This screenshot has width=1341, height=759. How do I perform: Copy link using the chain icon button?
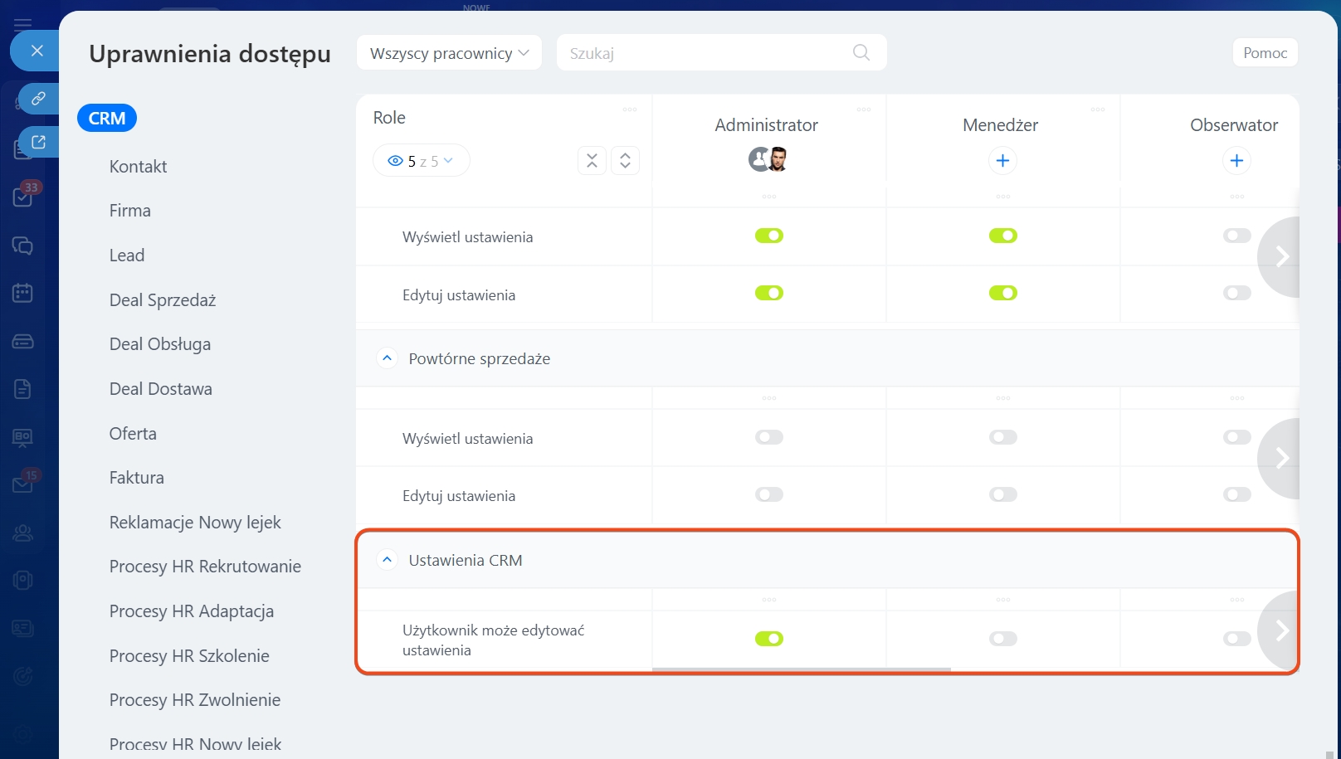click(x=38, y=99)
